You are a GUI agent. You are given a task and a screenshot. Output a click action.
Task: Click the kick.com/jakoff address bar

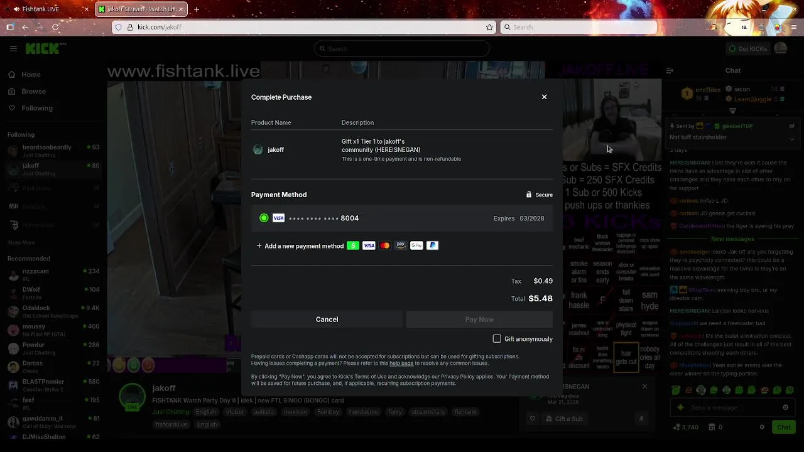point(303,27)
